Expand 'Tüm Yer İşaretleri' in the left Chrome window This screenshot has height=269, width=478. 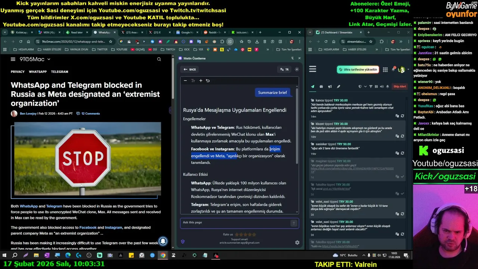pyautogui.click(x=289, y=49)
